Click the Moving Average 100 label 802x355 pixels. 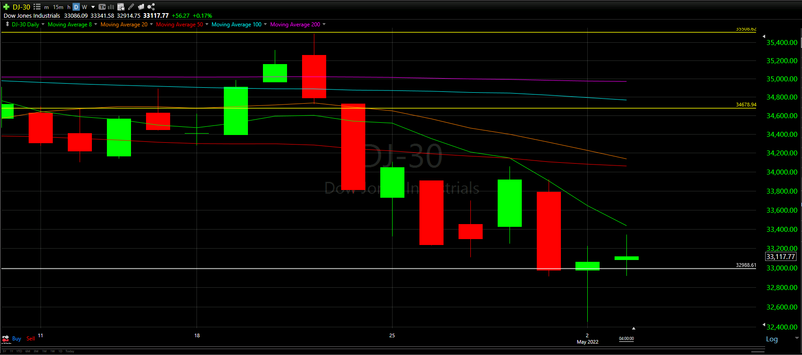point(237,25)
